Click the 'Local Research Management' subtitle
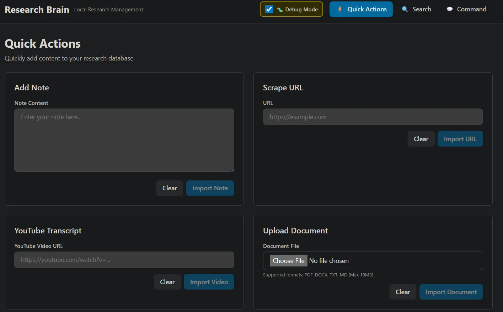This screenshot has width=503, height=312. pos(108,10)
